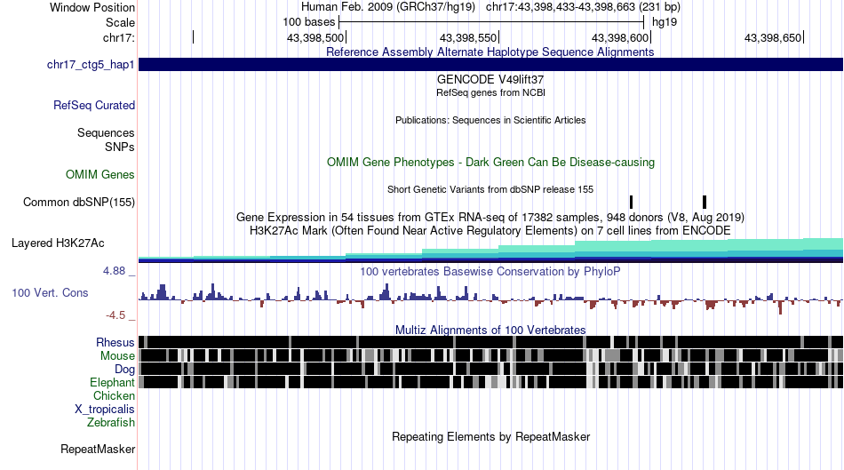Viewport: 844px width, 470px height.
Task: Click the Dog alignment row label
Action: coord(124,370)
